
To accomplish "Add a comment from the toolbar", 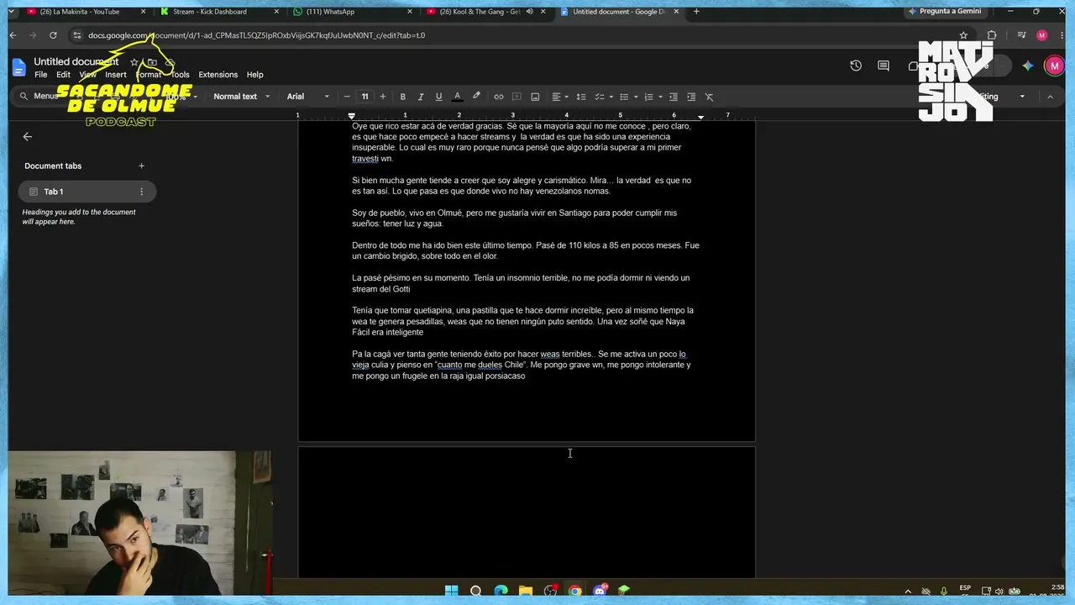I will (x=517, y=97).
